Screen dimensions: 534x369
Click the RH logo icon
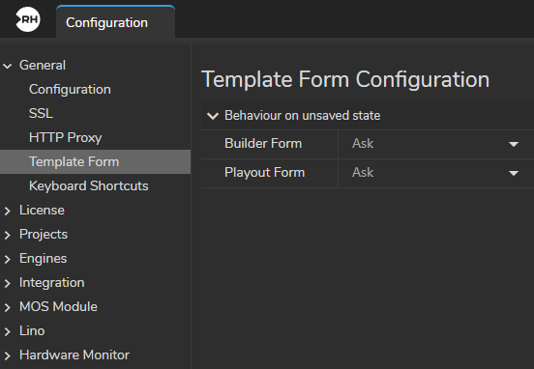tap(28, 19)
